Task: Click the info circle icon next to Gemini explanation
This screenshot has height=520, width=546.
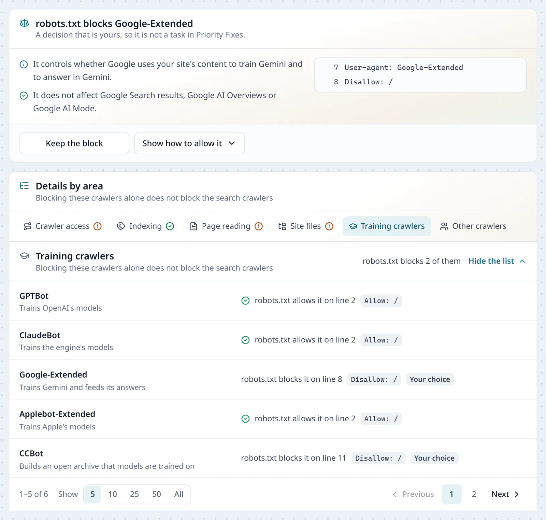Action: 24,64
